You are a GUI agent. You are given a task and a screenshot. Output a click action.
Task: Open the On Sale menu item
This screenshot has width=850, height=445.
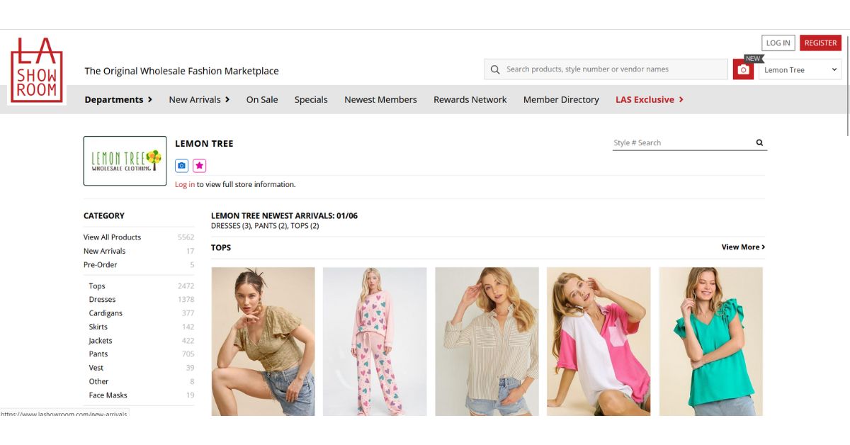point(262,100)
